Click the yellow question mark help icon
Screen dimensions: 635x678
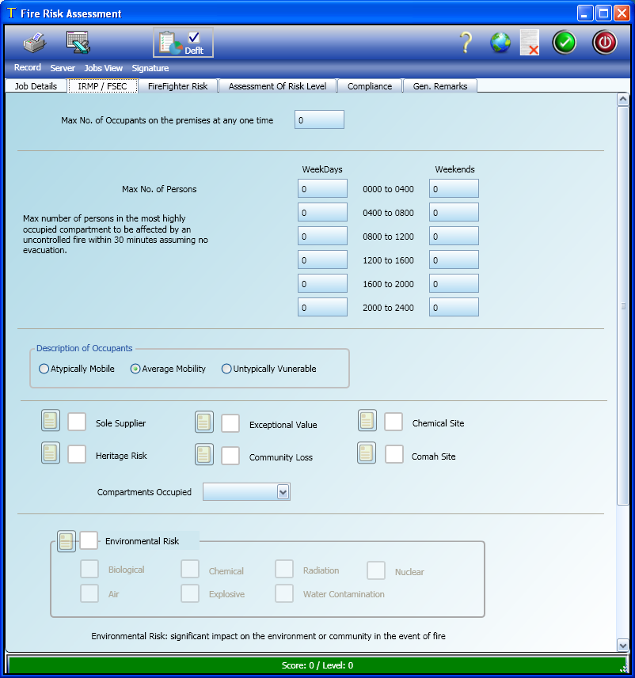pos(466,43)
